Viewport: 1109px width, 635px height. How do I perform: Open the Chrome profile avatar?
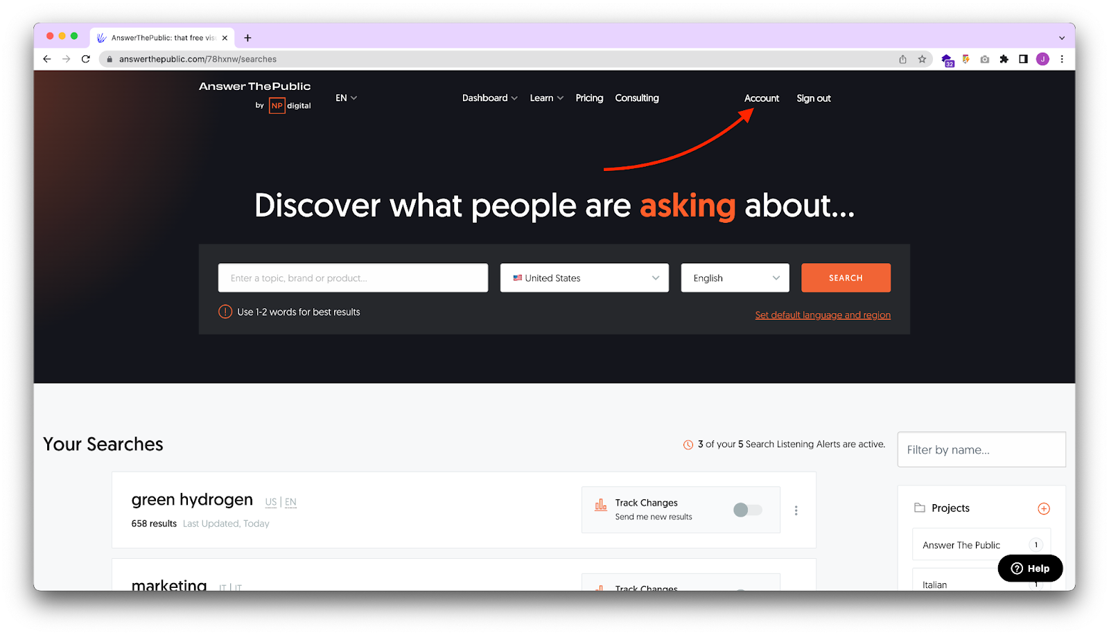point(1042,59)
